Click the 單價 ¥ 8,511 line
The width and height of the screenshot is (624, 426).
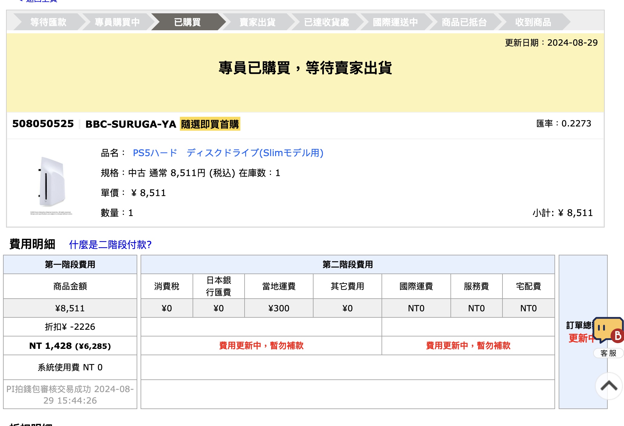133,193
